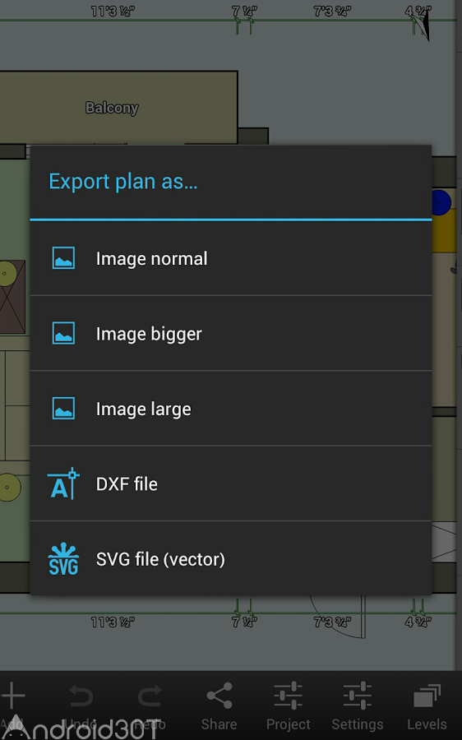Screen dimensions: 462x740
Task: Pick SVG file (vector) export
Action: pos(231,559)
